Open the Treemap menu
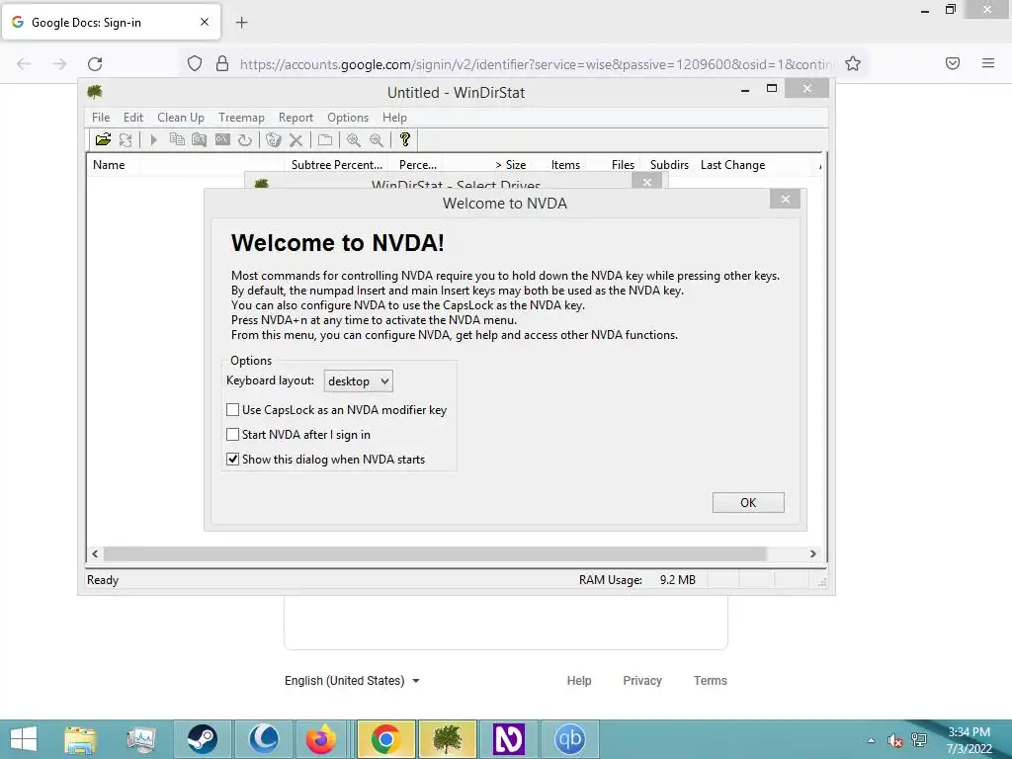 point(241,118)
